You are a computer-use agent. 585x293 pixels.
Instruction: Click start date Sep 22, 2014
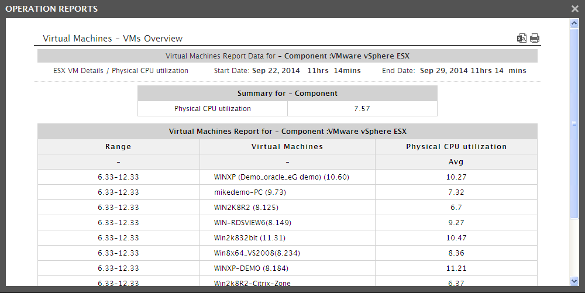pos(276,70)
